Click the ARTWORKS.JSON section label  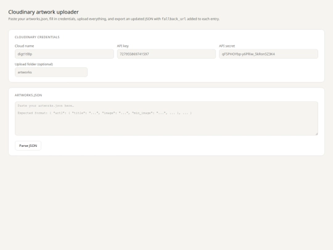28,95
